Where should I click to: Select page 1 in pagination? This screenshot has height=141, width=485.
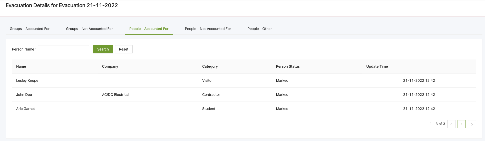(461, 124)
